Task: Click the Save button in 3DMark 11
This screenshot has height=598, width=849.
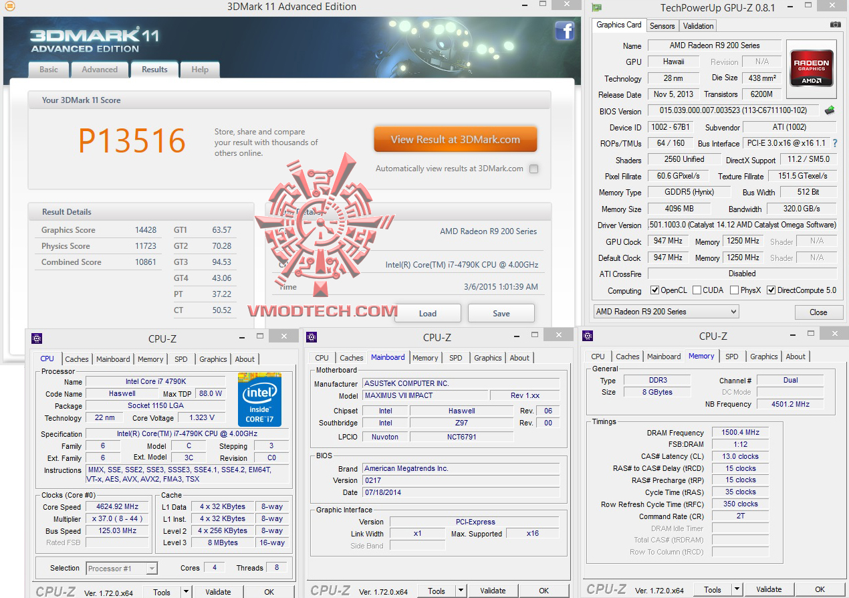Action: [x=501, y=313]
